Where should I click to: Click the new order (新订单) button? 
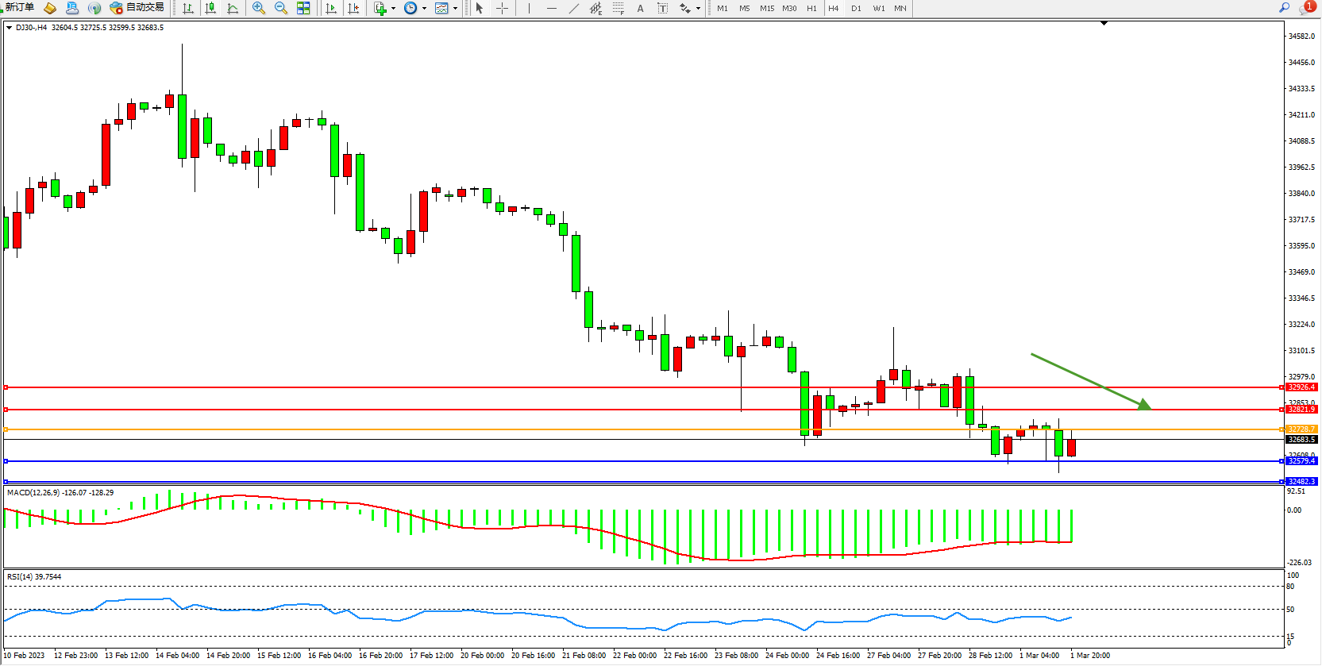tap(19, 7)
